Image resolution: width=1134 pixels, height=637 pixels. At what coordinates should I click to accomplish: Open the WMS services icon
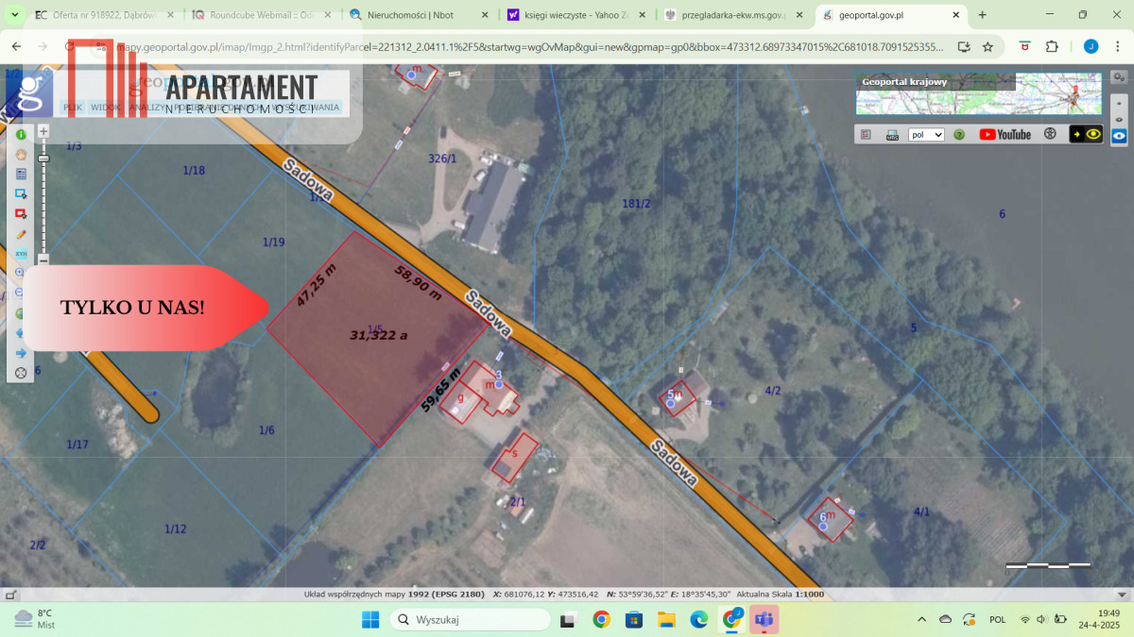point(892,135)
